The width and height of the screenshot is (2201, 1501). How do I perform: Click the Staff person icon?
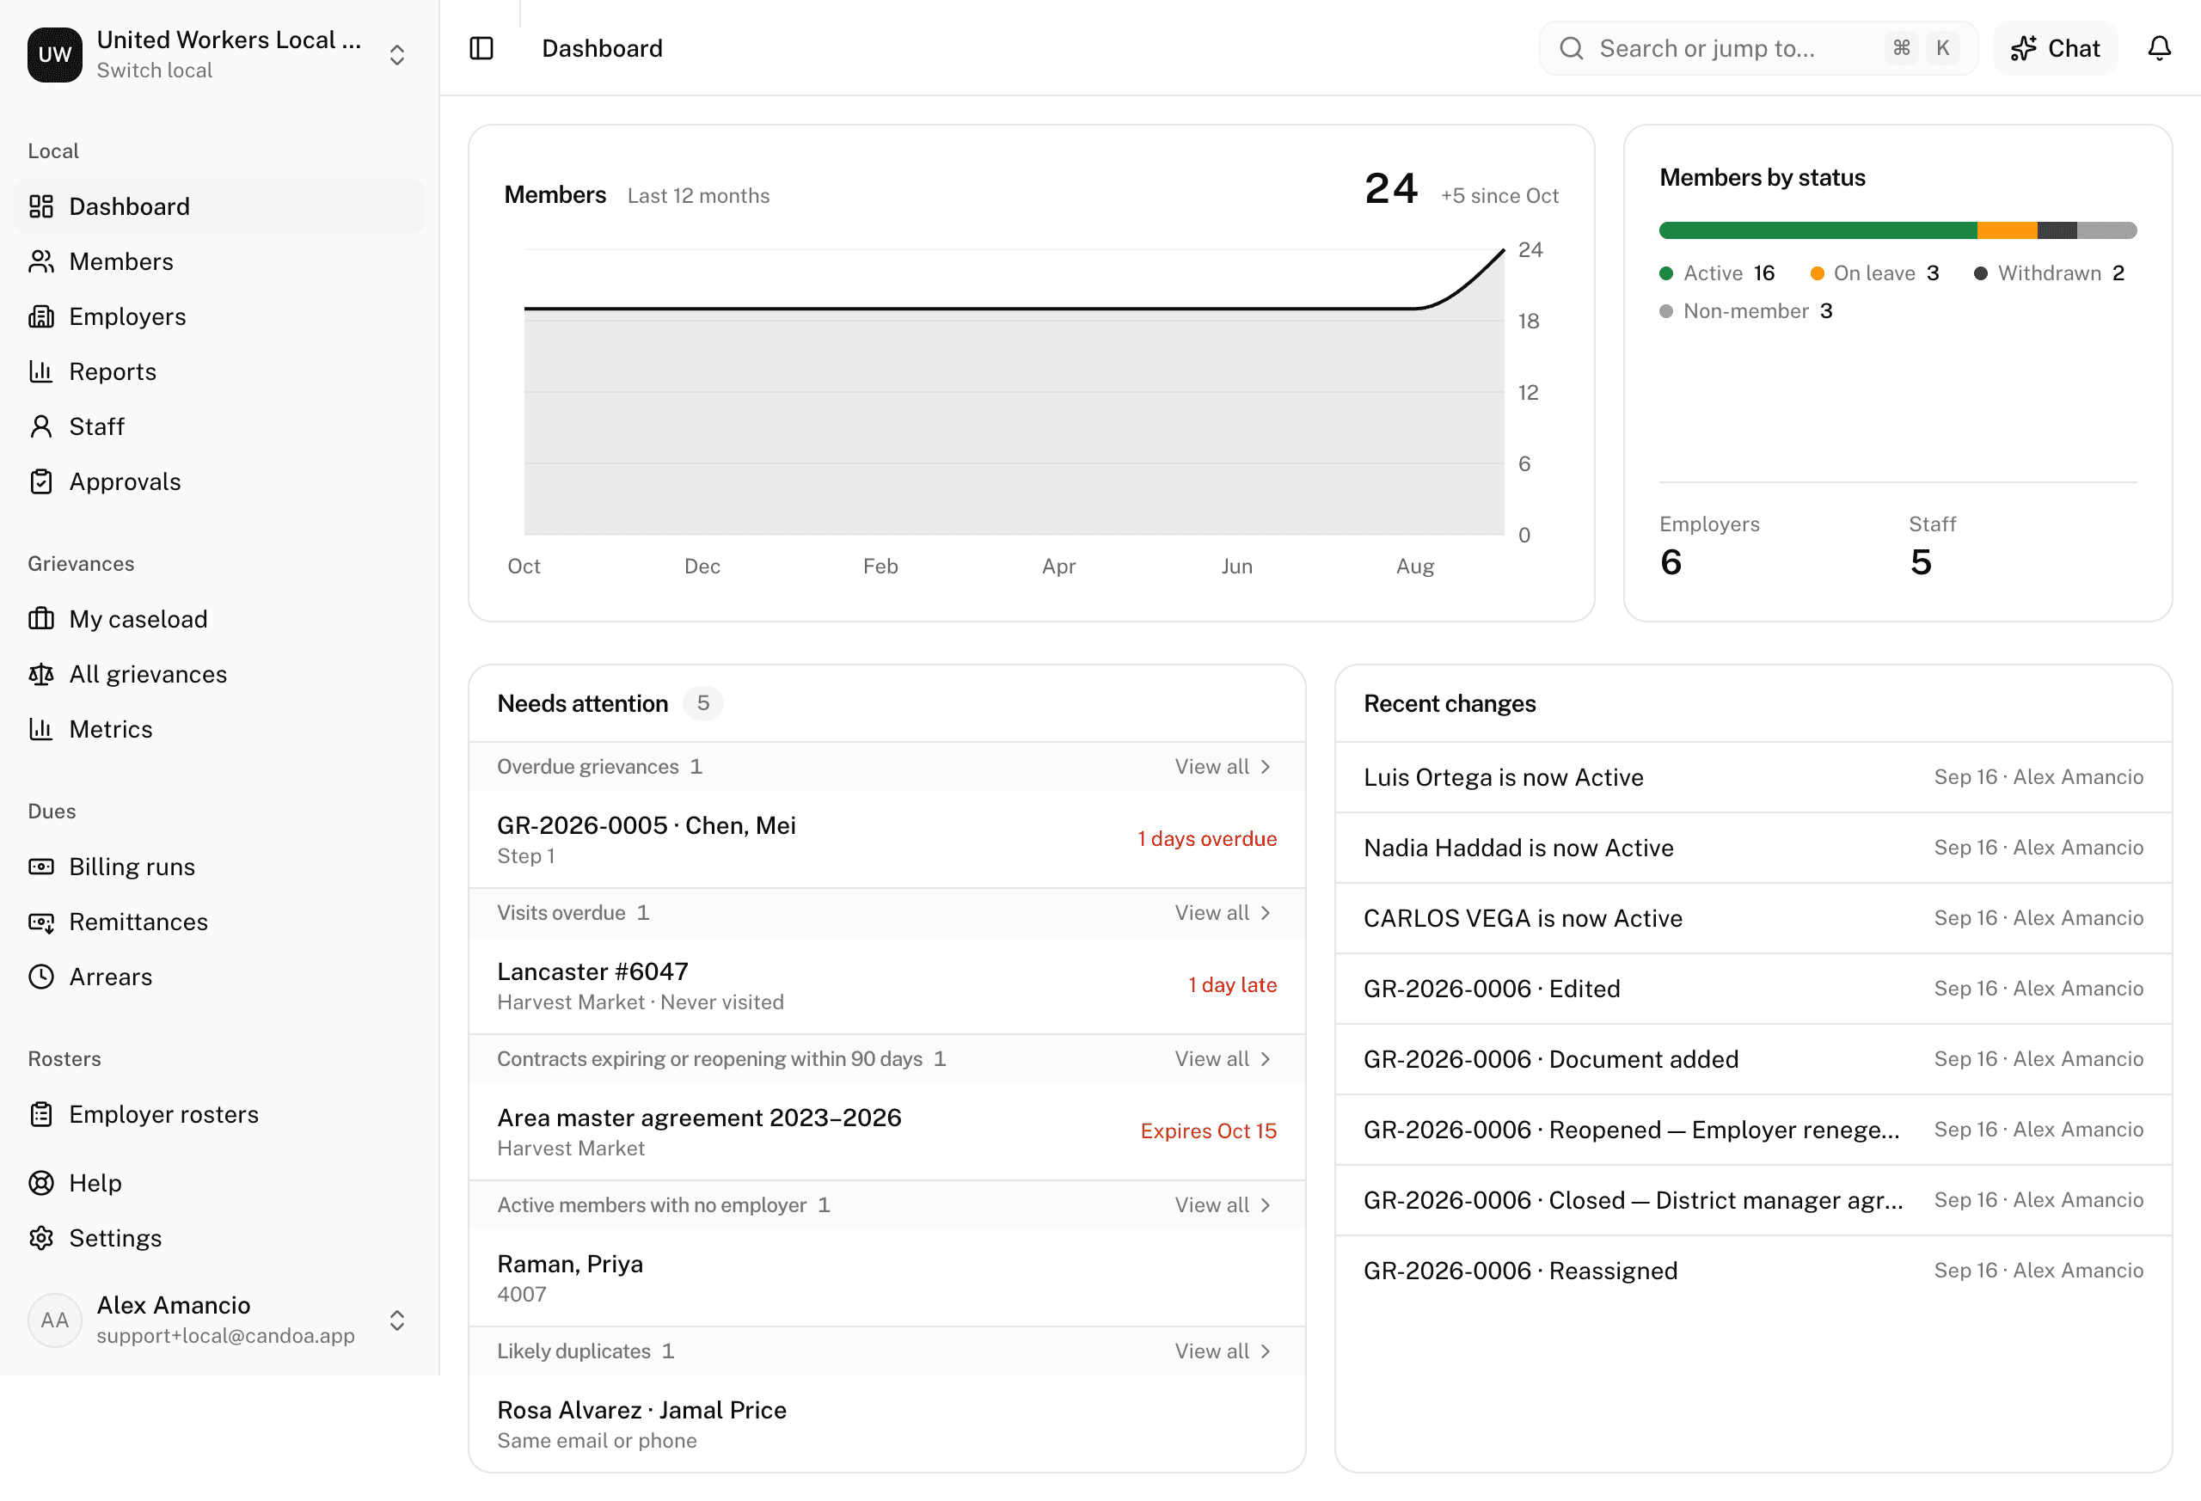(40, 426)
